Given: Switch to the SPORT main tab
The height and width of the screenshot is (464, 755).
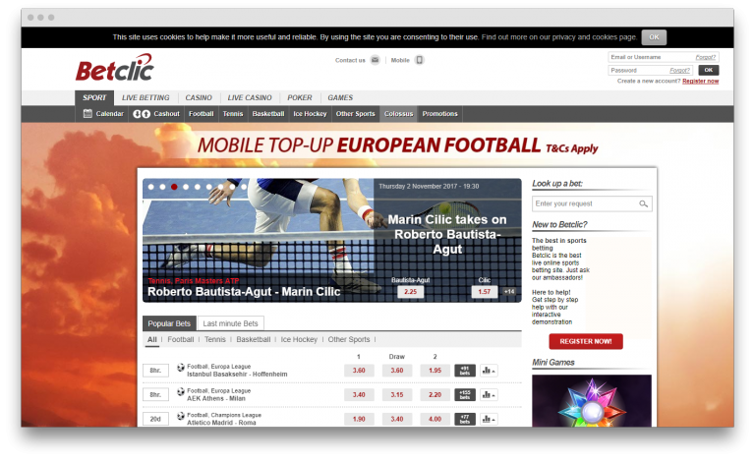Looking at the screenshot, I should [94, 97].
